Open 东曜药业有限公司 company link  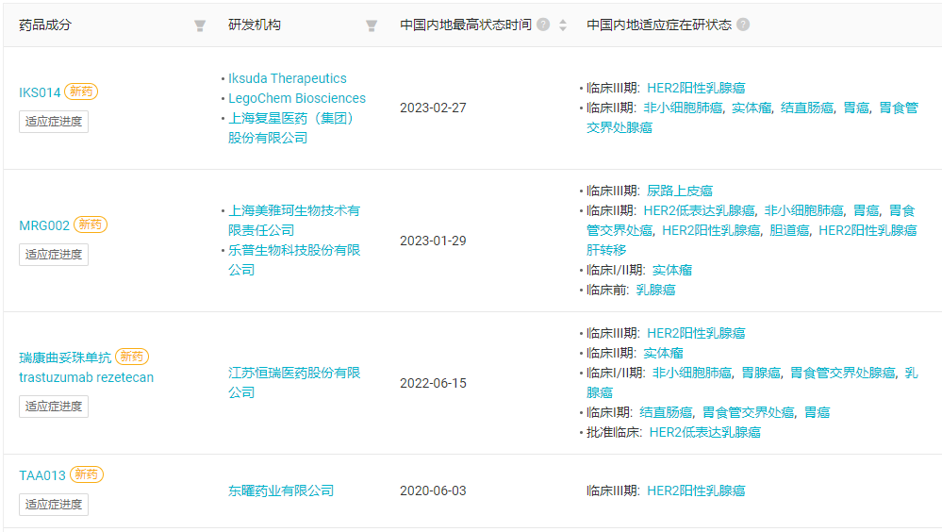[x=281, y=490]
